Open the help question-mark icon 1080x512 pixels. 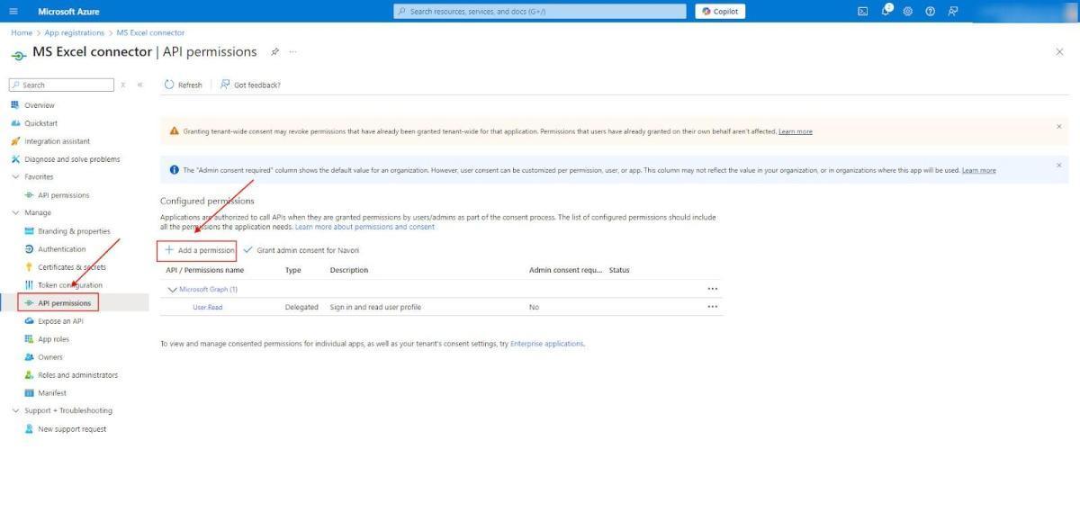click(x=930, y=11)
